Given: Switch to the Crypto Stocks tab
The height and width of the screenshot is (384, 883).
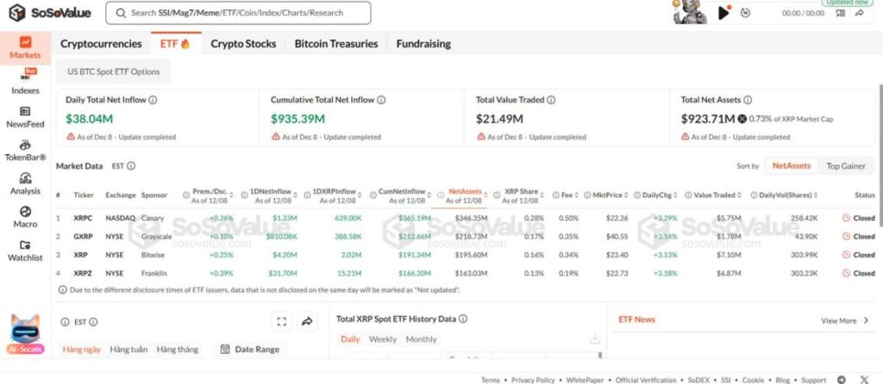Looking at the screenshot, I should click(243, 44).
